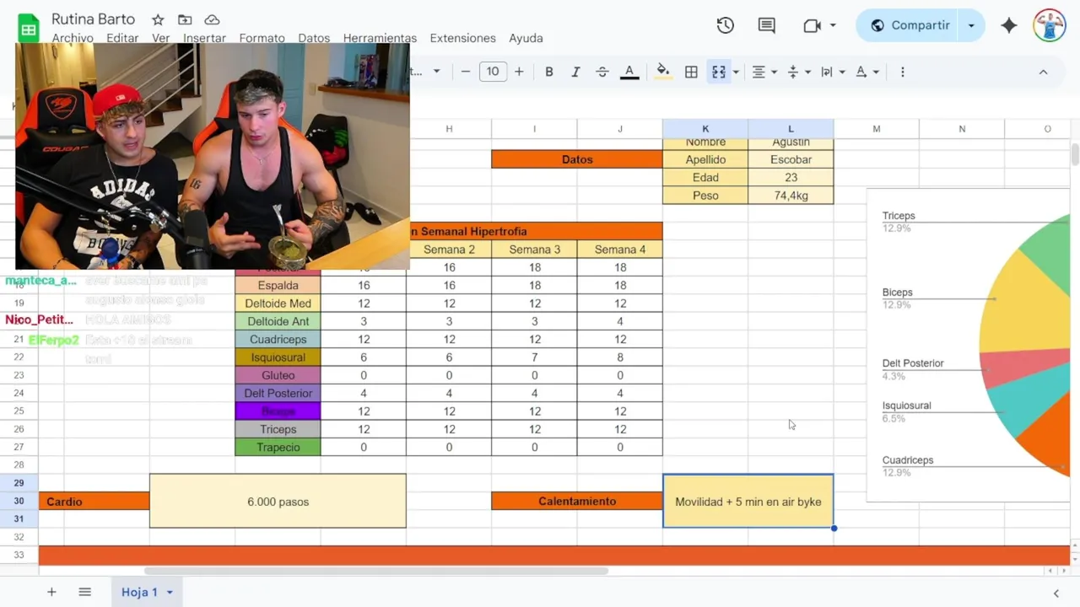Select the purple Biceps colored cell
This screenshot has width=1080, height=607.
278,411
